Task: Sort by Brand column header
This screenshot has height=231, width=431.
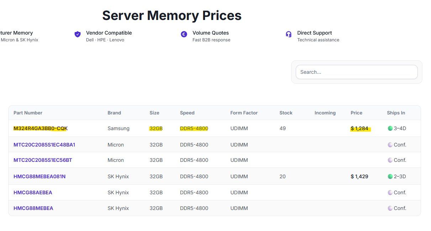Action: [x=114, y=113]
